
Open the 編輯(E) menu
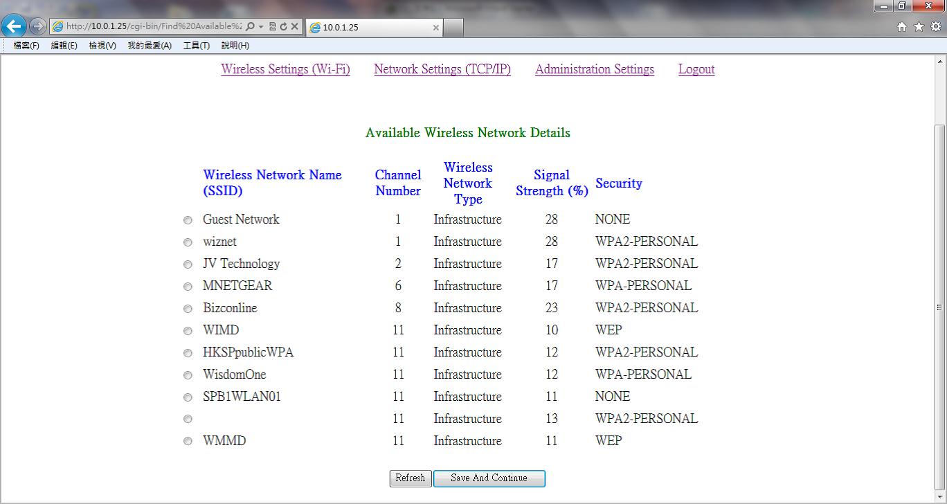pos(64,46)
